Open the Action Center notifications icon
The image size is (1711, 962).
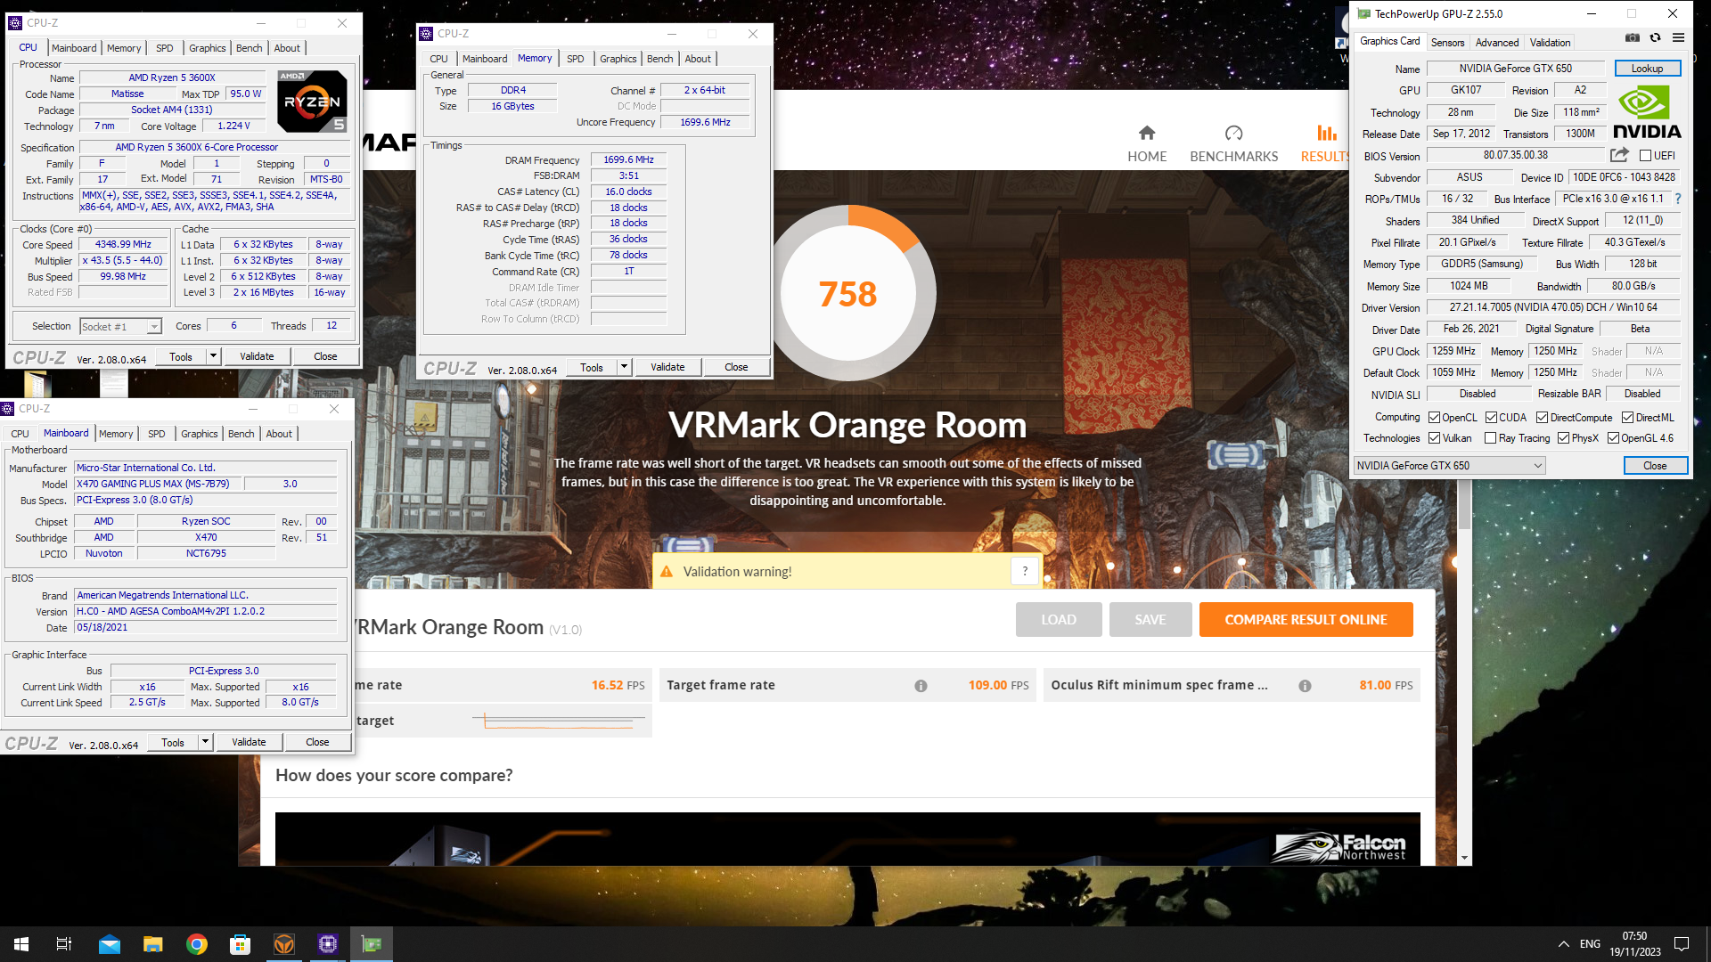coord(1682,944)
